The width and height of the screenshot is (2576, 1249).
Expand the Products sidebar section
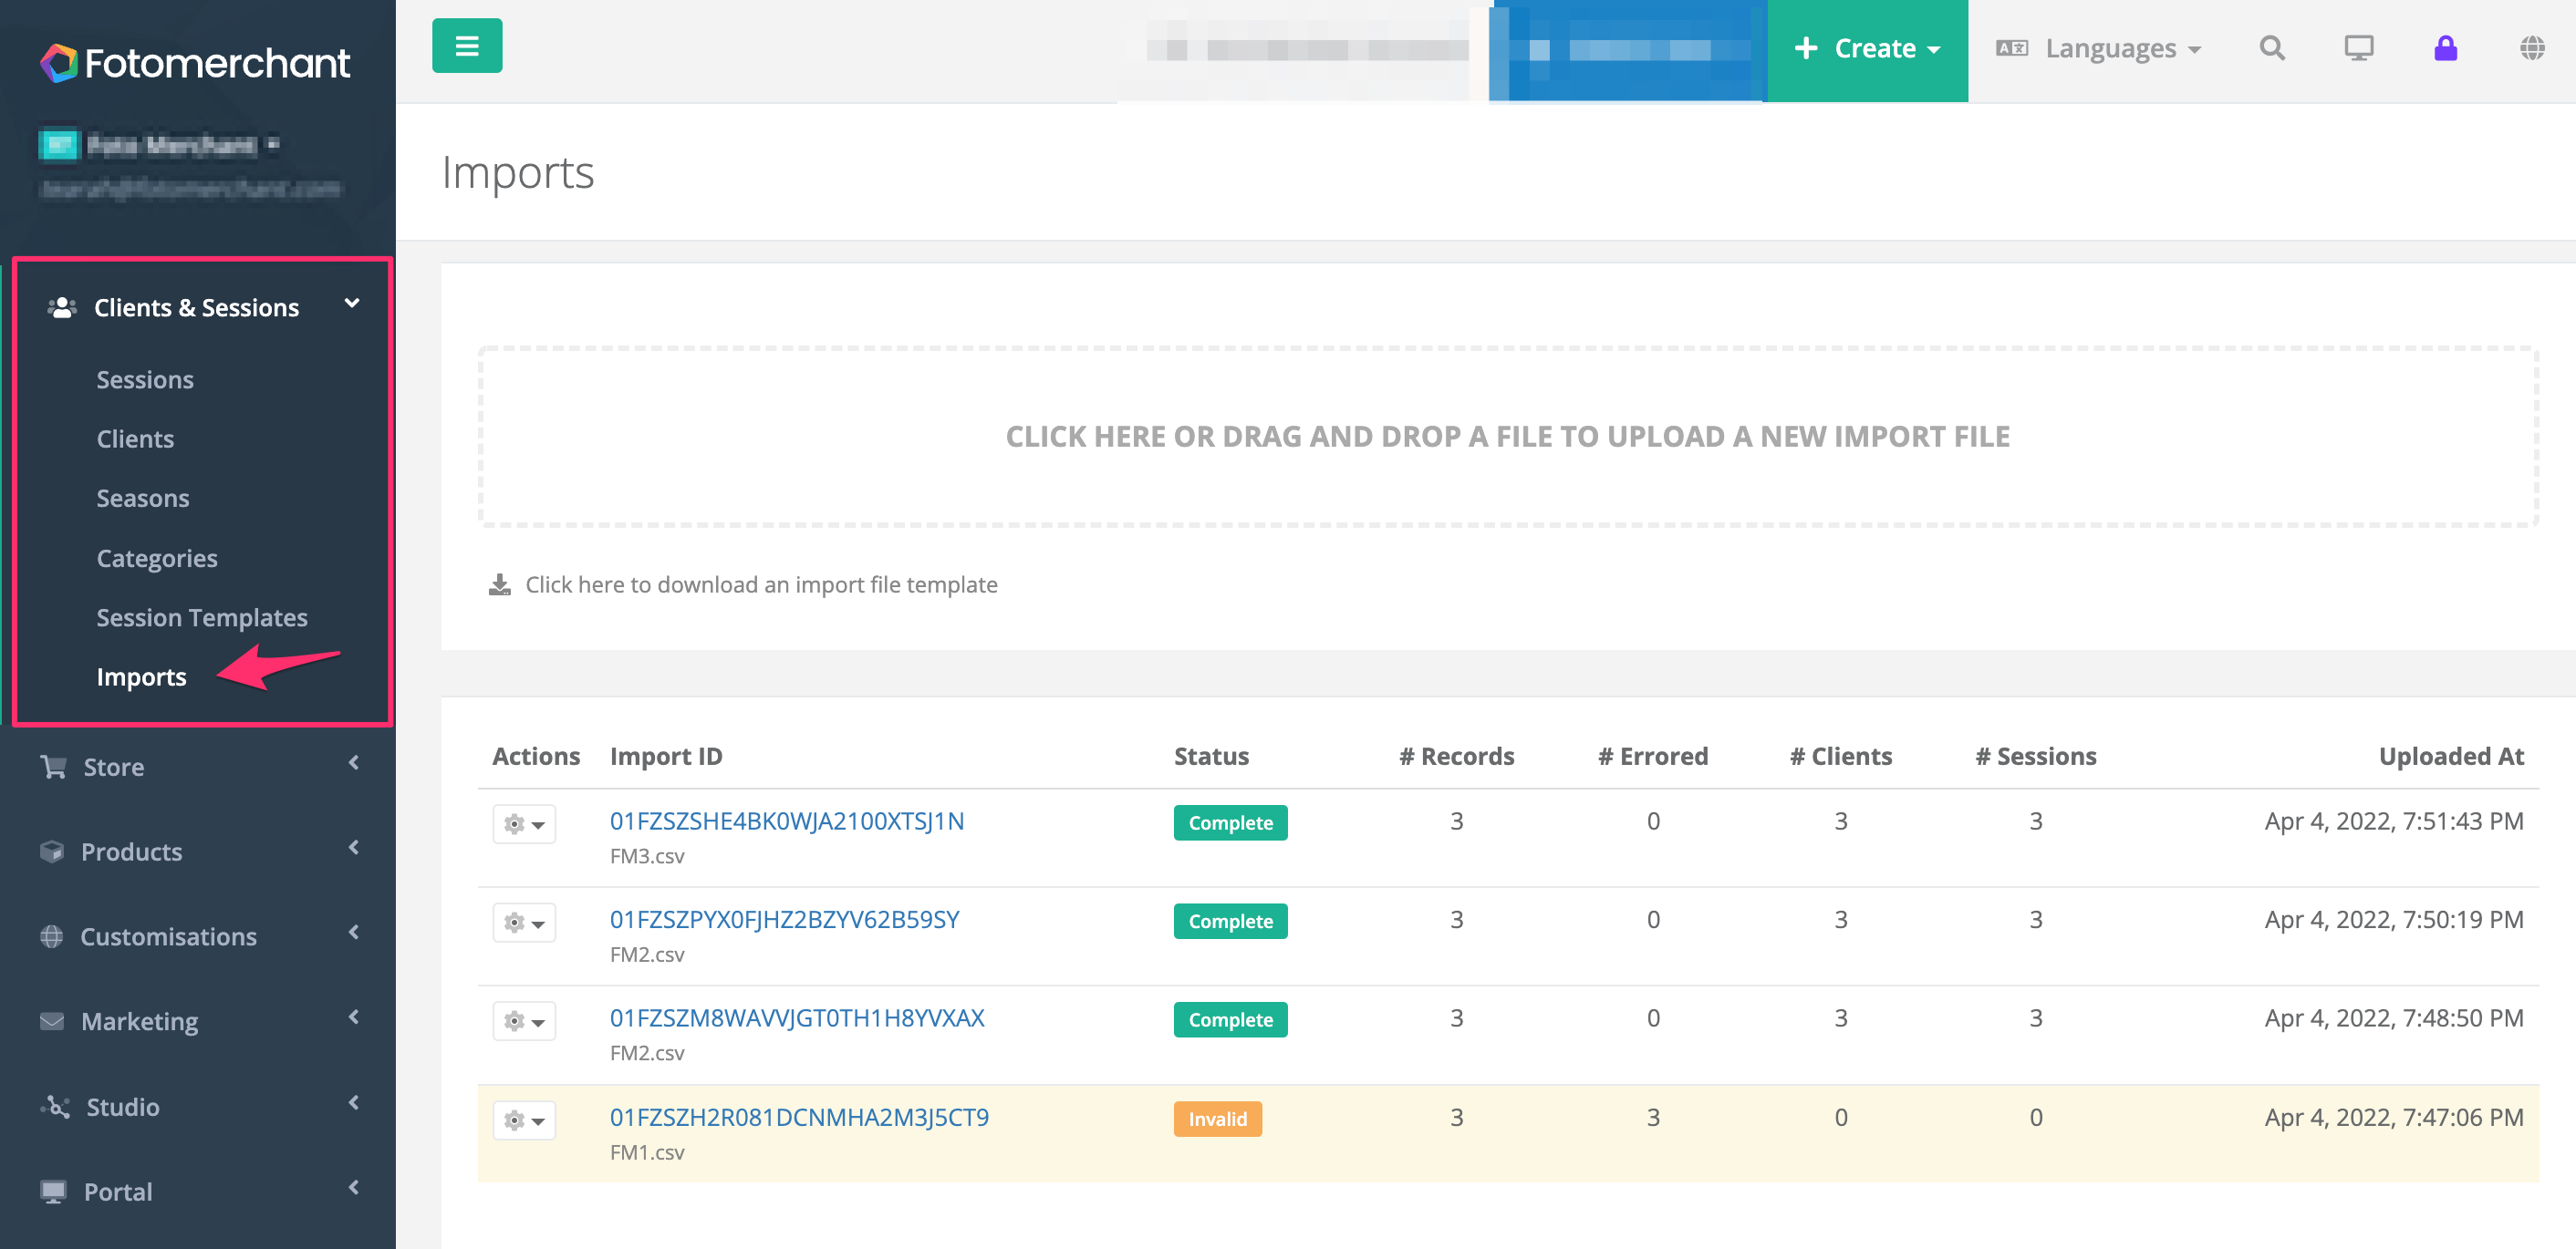click(198, 852)
